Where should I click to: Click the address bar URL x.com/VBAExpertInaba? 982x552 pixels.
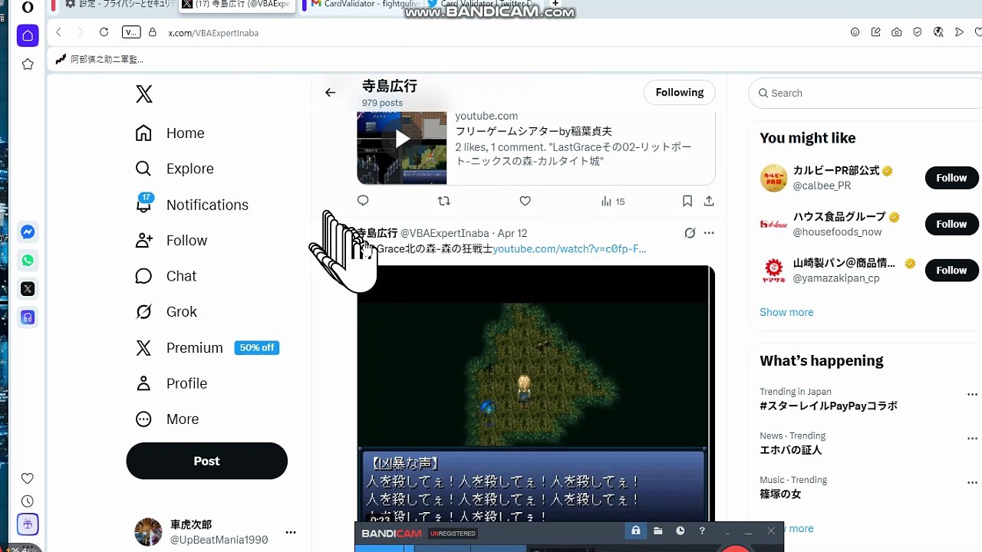(x=213, y=33)
